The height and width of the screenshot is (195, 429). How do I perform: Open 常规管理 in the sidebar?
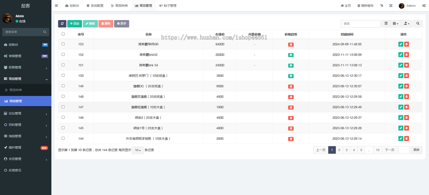point(25,56)
